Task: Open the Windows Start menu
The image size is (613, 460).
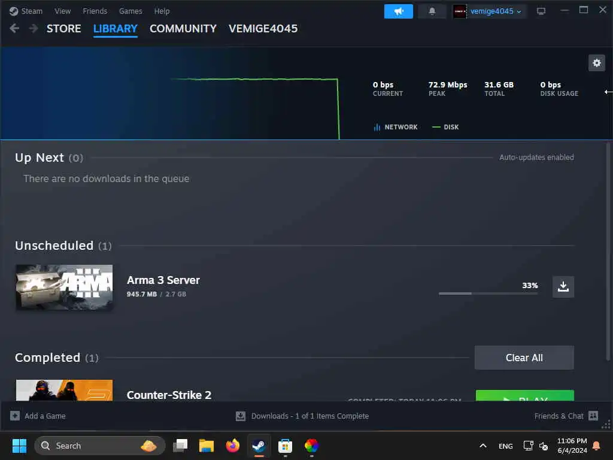Action: coord(19,446)
